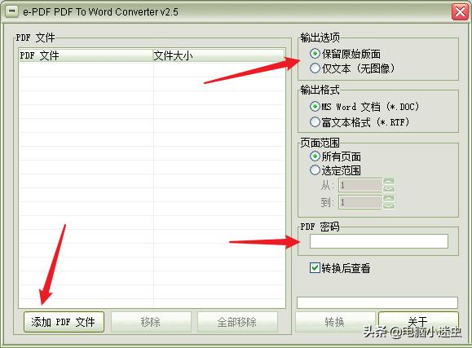Click the 移除 button
Screen dimensions: 472x348
[151, 322]
